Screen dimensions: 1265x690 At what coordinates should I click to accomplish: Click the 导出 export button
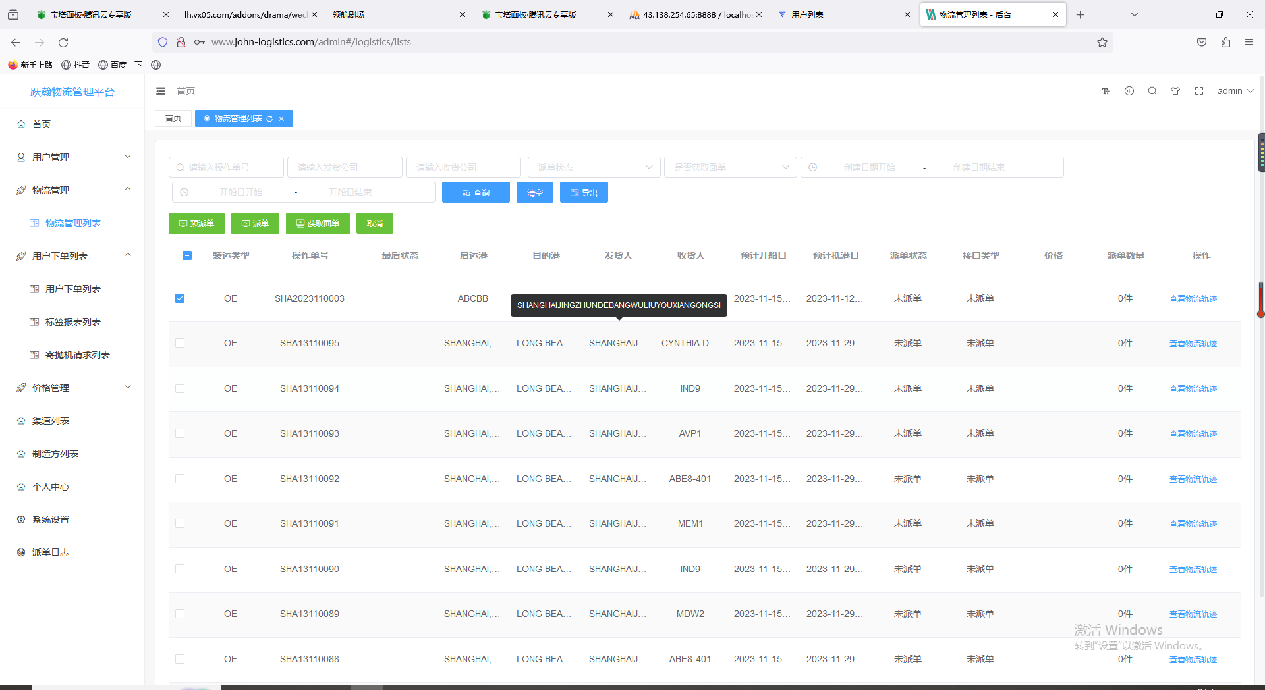[x=584, y=192]
